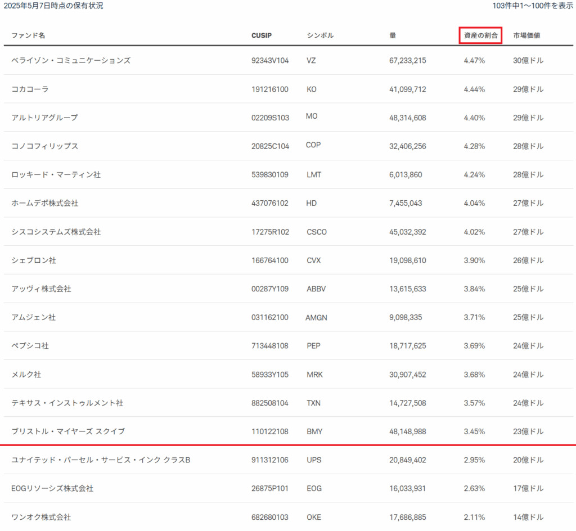
Task: Select the コカコーラ fund name
Action: click(30, 89)
